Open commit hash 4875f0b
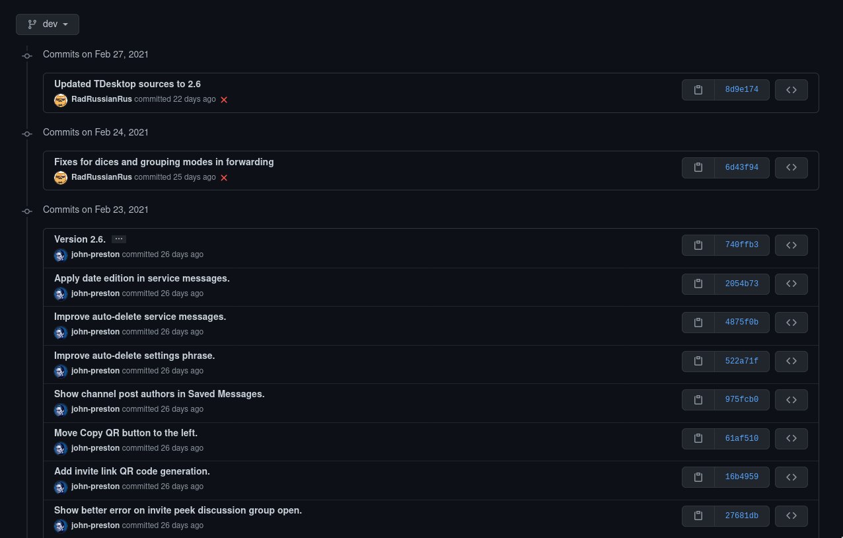Screen dimensions: 843x538 tap(742, 323)
